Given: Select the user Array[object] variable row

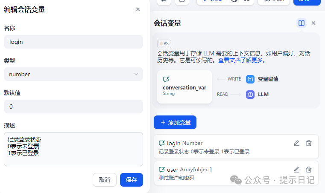Looking at the screenshot, I should [x=222, y=173].
